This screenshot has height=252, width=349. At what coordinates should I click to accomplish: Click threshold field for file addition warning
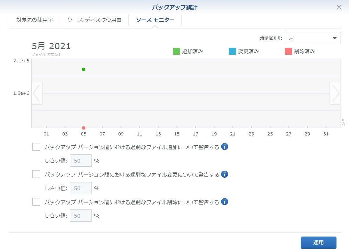point(81,161)
